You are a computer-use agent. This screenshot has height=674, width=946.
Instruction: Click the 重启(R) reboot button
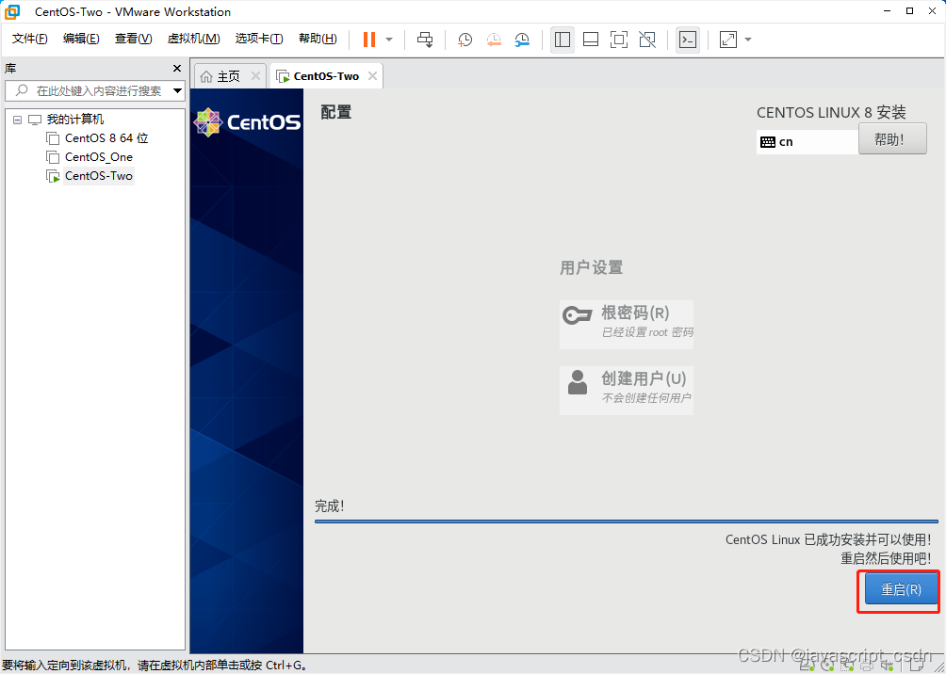click(902, 589)
